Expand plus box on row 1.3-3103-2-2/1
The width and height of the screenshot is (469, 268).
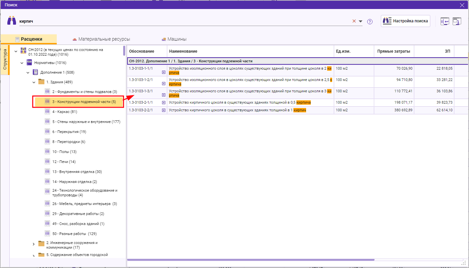(164, 110)
